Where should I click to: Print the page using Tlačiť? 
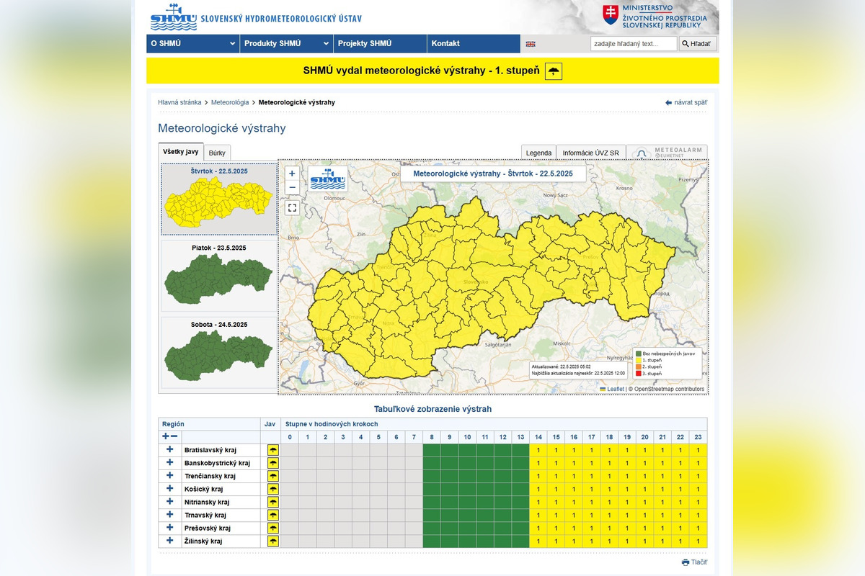[695, 562]
